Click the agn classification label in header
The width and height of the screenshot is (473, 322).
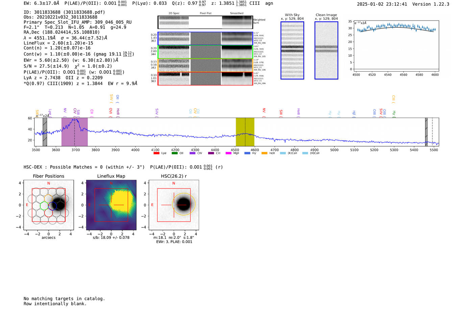tap(269, 3)
